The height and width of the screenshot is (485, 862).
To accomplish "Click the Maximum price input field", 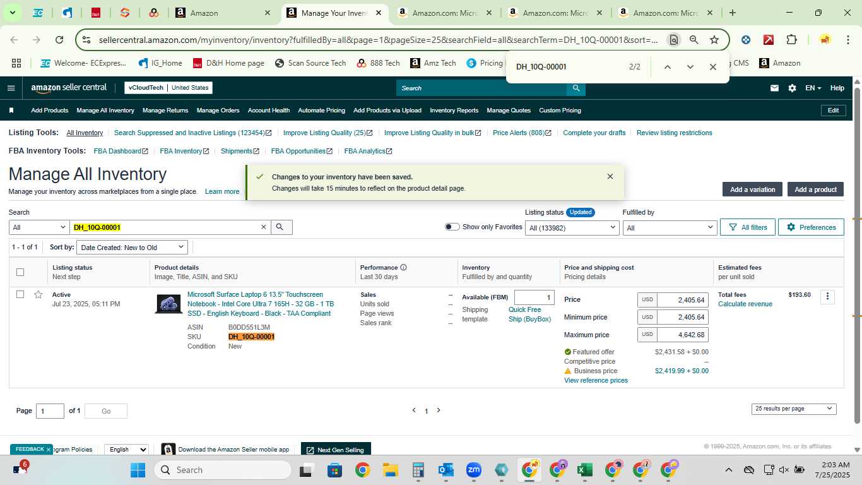I will tap(682, 335).
